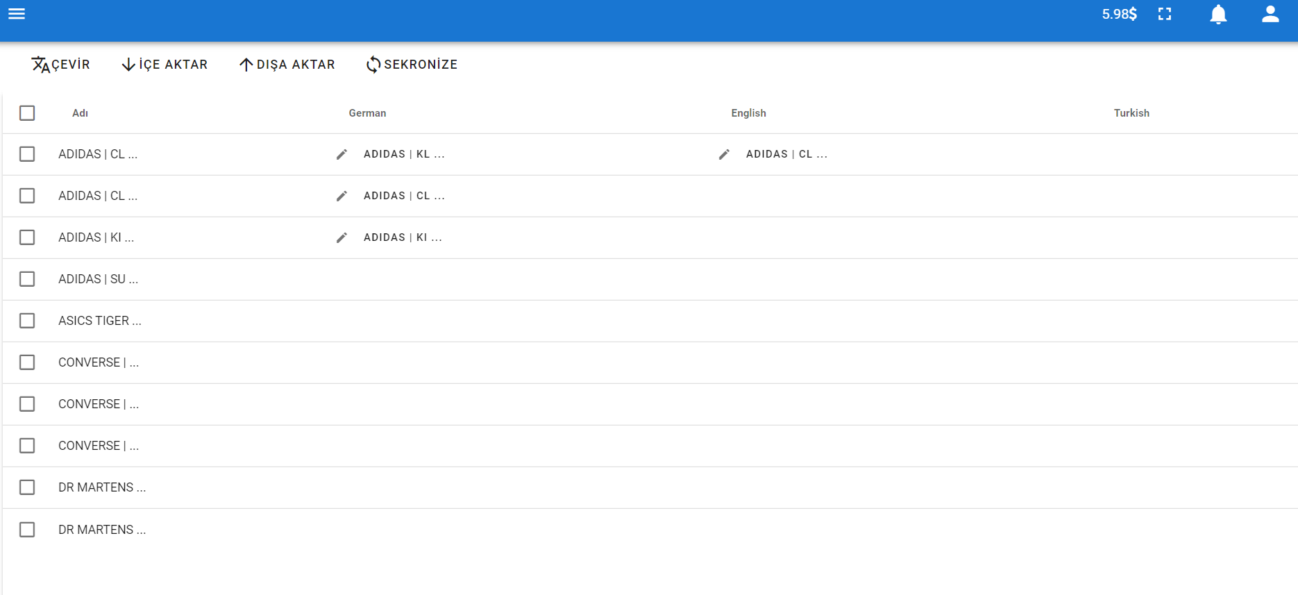Check the last DR MARTENS row
Screen dimensions: 1298x595
tap(27, 530)
